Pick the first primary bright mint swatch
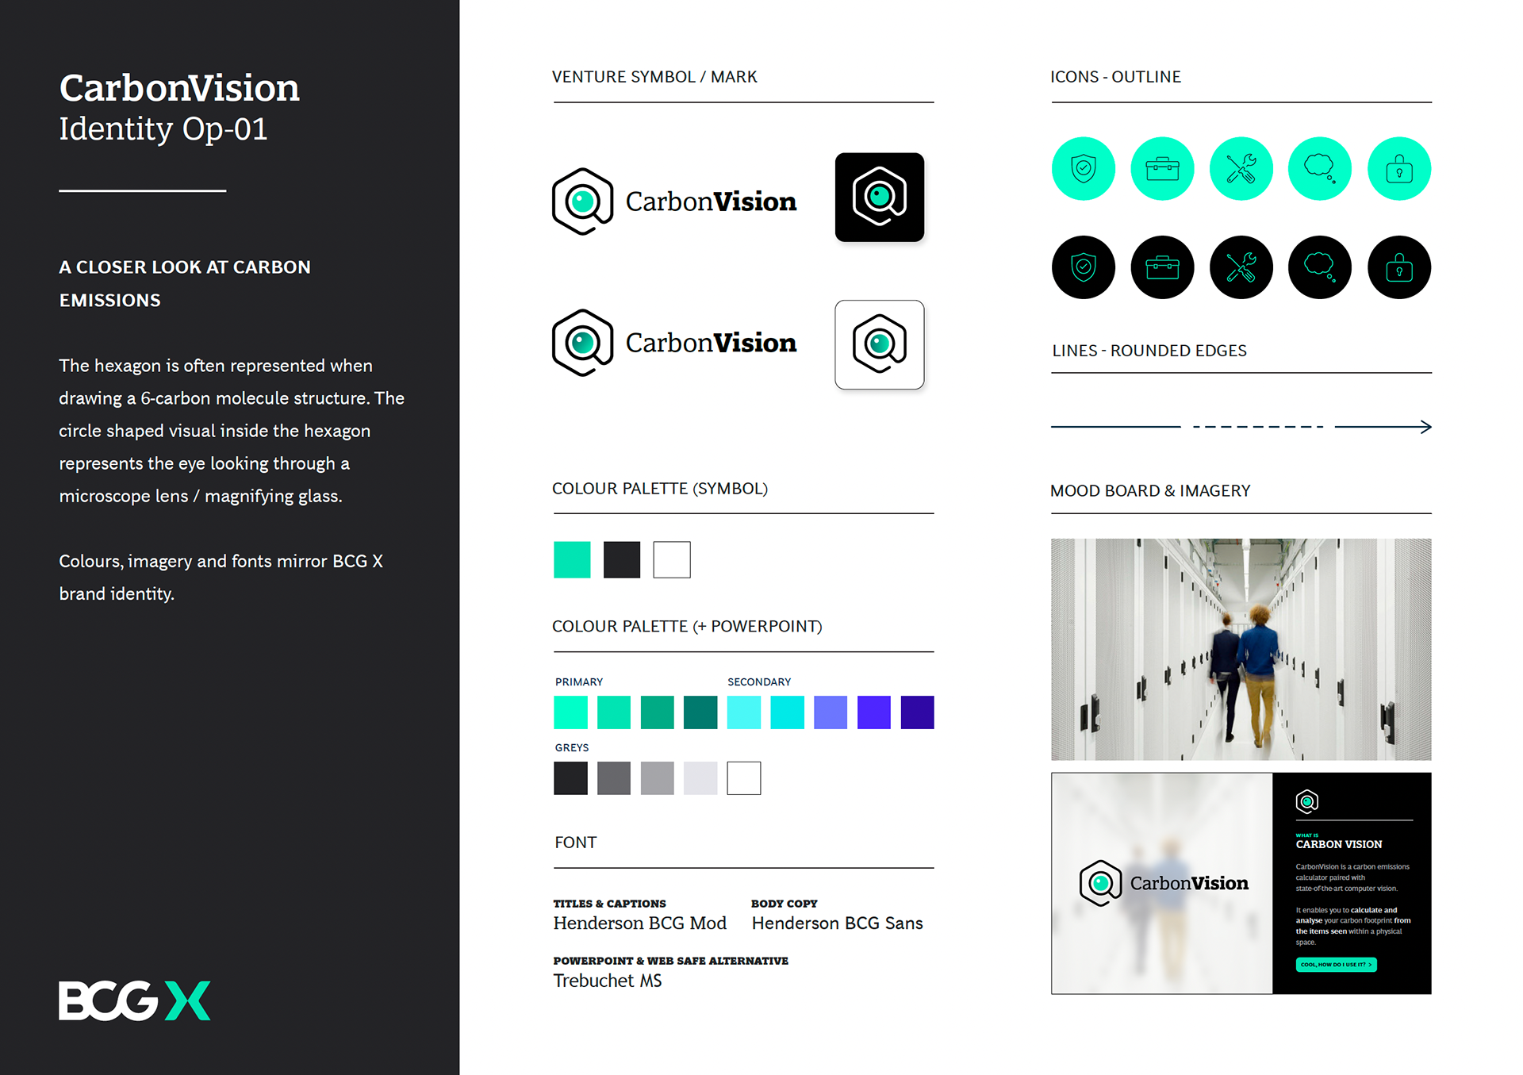 coord(570,712)
